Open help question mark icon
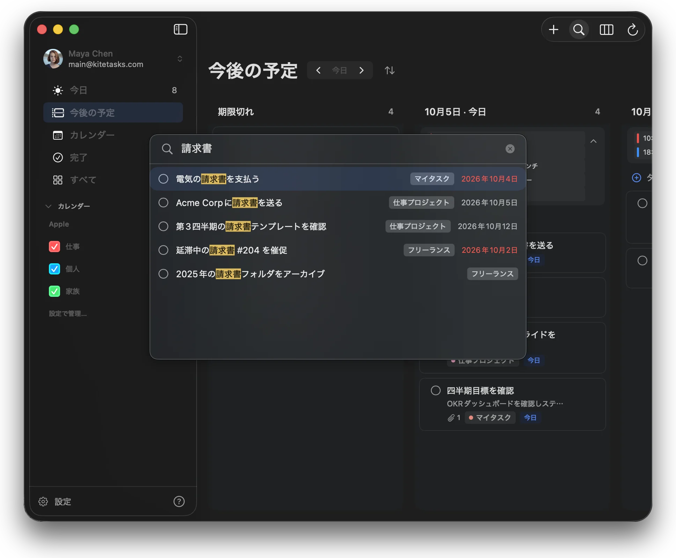This screenshot has height=558, width=676. [179, 501]
